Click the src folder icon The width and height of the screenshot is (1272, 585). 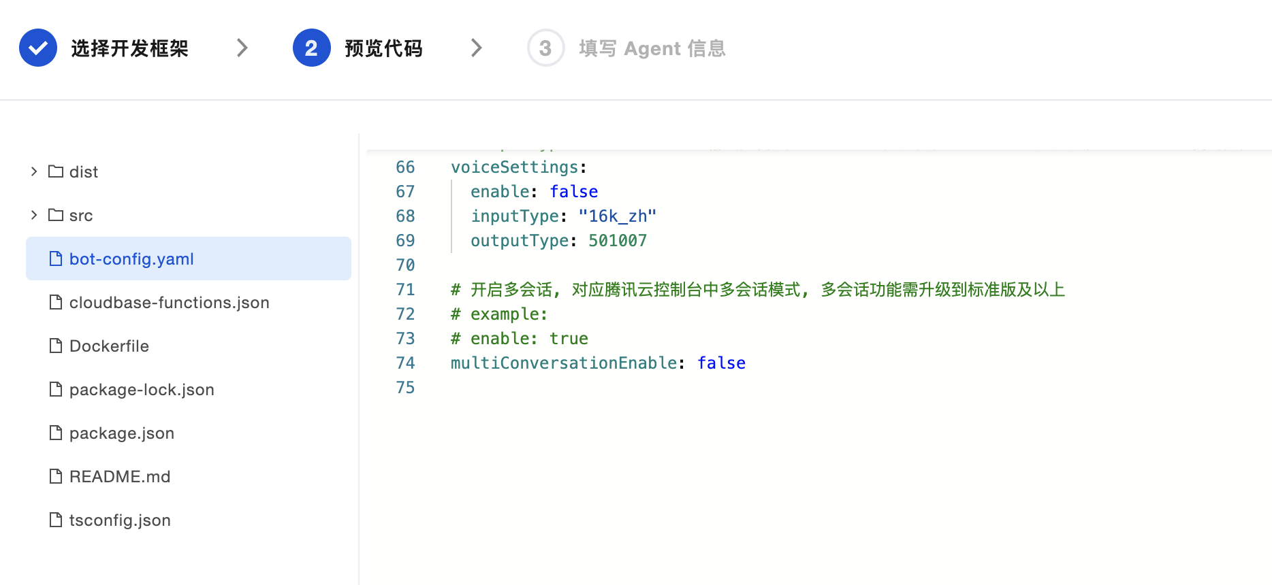(56, 215)
